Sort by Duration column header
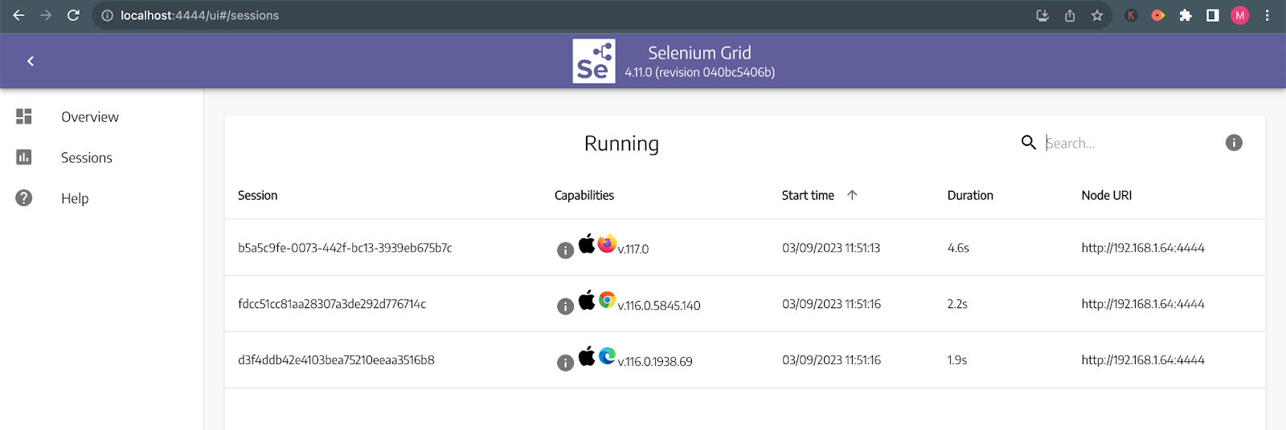Image resolution: width=1286 pixels, height=430 pixels. (x=970, y=195)
